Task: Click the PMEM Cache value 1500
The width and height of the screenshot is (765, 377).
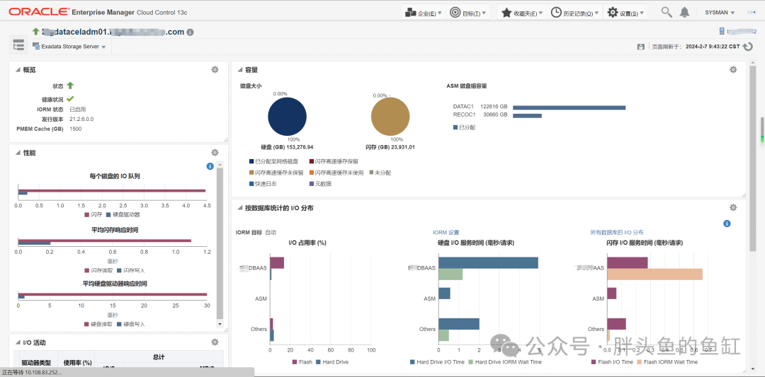Action: [76, 129]
